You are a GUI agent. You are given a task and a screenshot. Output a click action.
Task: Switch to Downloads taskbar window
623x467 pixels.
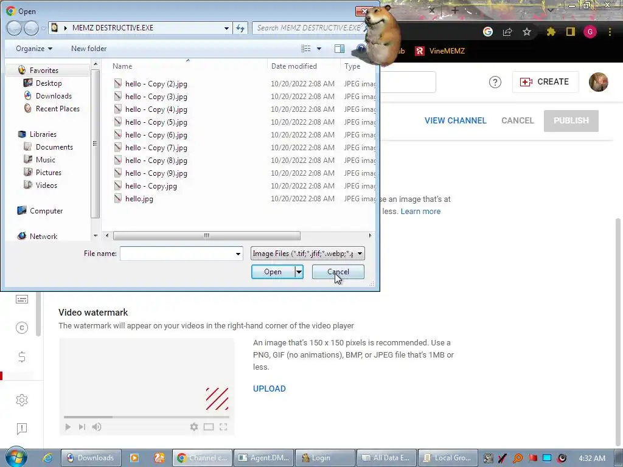(91, 458)
